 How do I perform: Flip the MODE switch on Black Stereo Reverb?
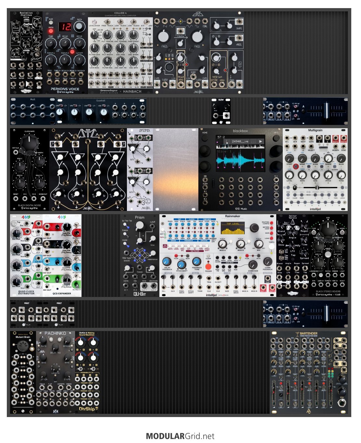(342, 232)
